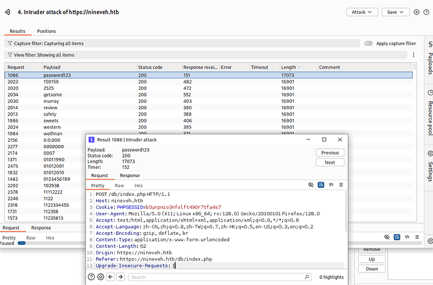Click the magnifier icon in the search field
The width and height of the screenshot is (433, 285).
[x=307, y=277]
